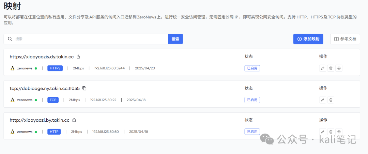Viewport: 368px width, 154px height.
Task: Open share icon next to https://xiaoyaozis.dy.takin.cc
Action: pyautogui.click(x=78, y=57)
